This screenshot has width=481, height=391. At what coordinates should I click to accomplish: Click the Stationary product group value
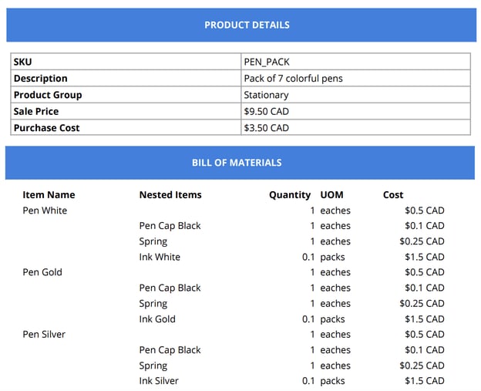[x=266, y=95]
